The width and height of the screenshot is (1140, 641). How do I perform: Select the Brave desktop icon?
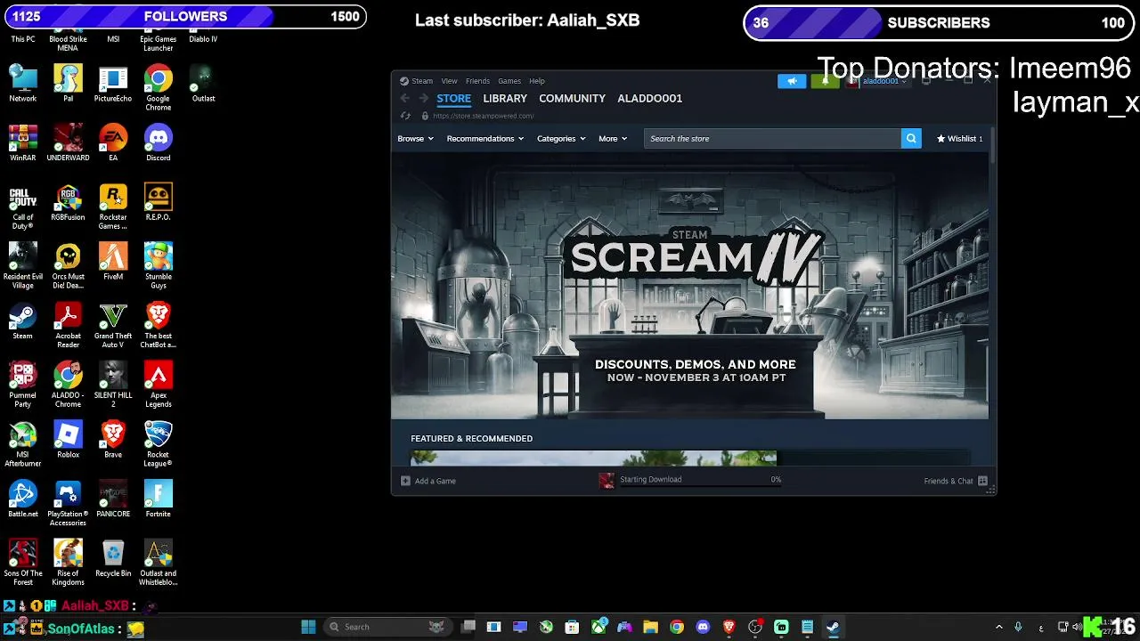[113, 440]
